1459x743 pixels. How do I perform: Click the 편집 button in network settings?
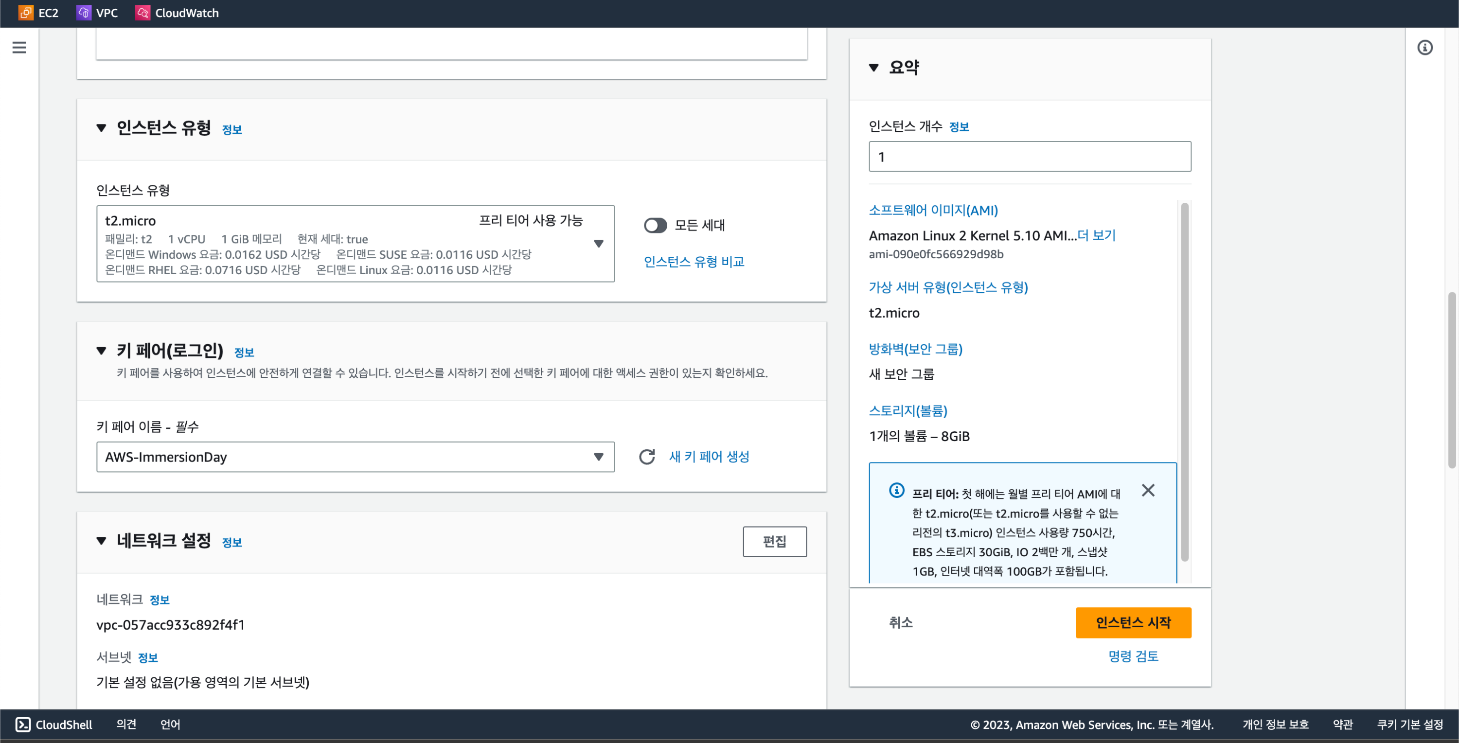774,541
